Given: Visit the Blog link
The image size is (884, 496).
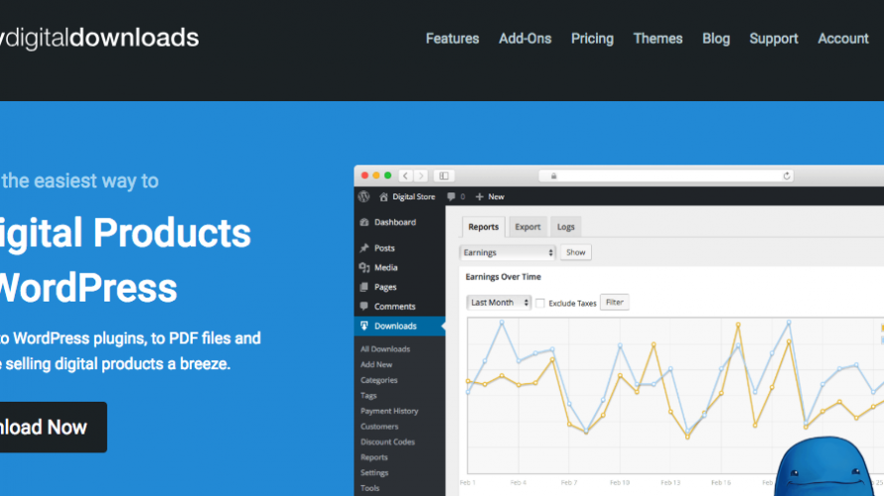Looking at the screenshot, I should 716,39.
